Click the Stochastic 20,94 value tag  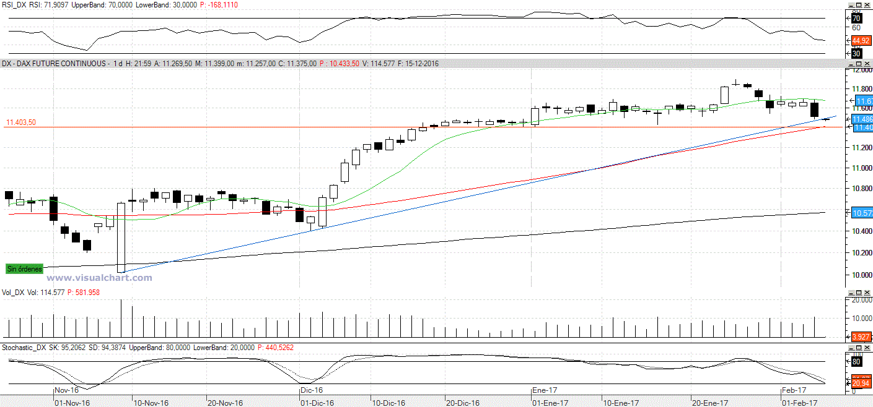point(861,384)
